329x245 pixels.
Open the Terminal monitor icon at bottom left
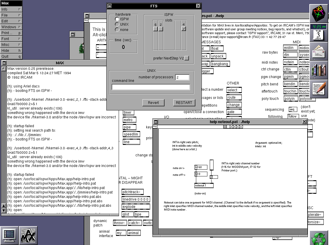click(x=9, y=235)
